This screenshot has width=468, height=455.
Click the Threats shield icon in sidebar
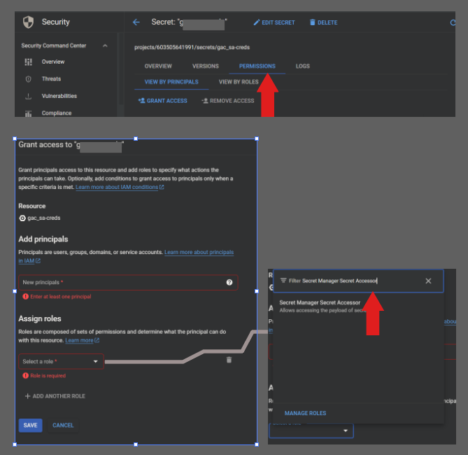tap(29, 79)
